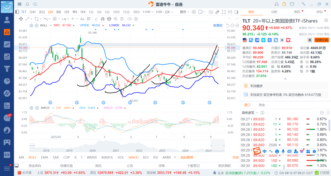Open messages chat icon with 47 badge
The width and height of the screenshot is (331, 176).
pos(7,118)
